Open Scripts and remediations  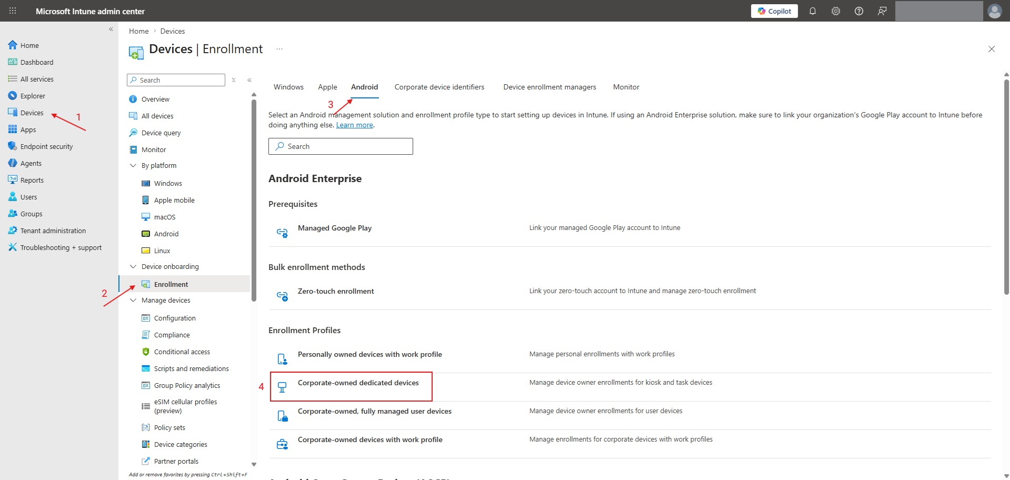pos(191,368)
